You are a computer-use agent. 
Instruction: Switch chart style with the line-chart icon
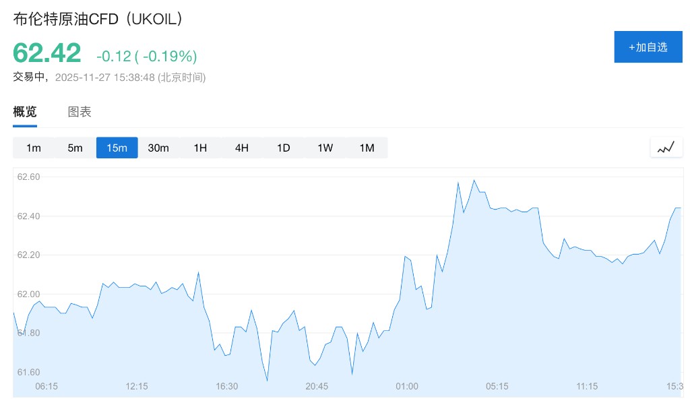666,148
